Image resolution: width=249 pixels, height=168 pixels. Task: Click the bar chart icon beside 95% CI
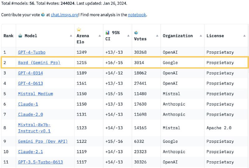[x=108, y=33]
